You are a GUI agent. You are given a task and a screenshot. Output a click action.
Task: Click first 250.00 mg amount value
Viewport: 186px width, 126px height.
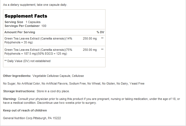[x=90, y=38]
